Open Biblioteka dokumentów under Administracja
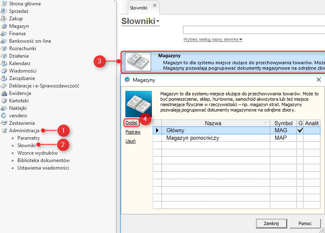 (x=44, y=160)
